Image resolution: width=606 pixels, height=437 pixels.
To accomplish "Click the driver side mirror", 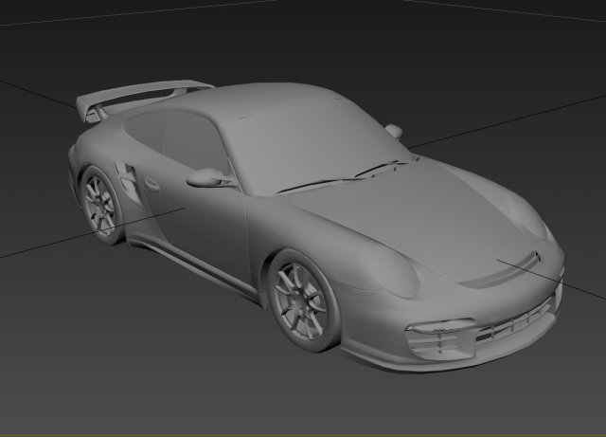I will [x=206, y=177].
